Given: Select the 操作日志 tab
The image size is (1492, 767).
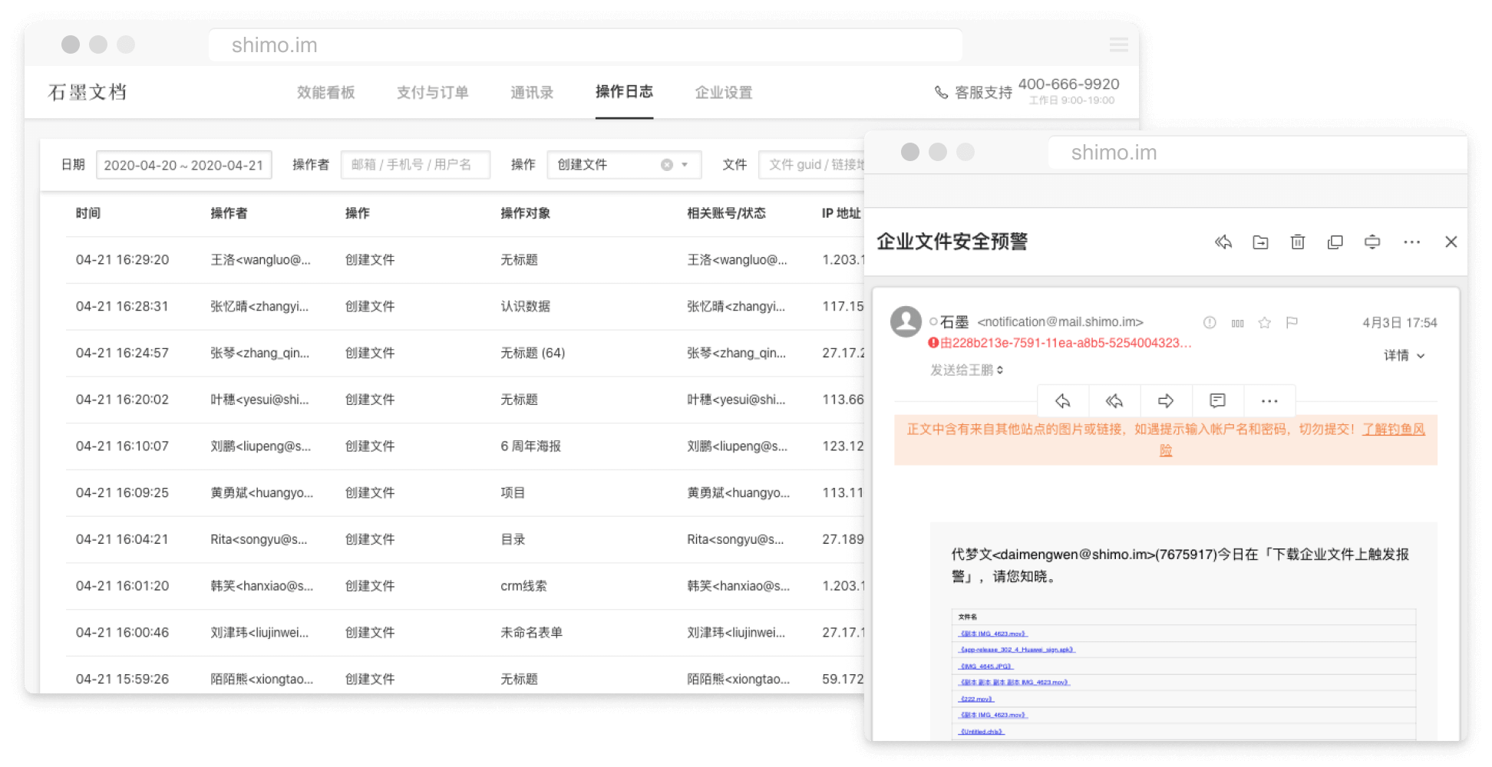Looking at the screenshot, I should click(624, 92).
